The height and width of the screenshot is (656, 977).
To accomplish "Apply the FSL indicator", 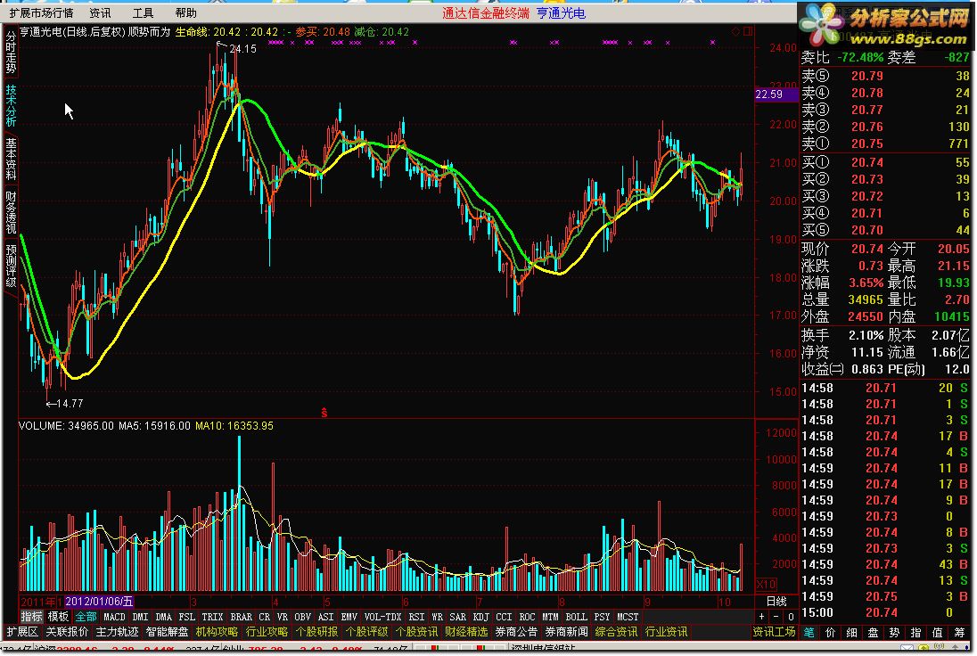I will (x=186, y=617).
